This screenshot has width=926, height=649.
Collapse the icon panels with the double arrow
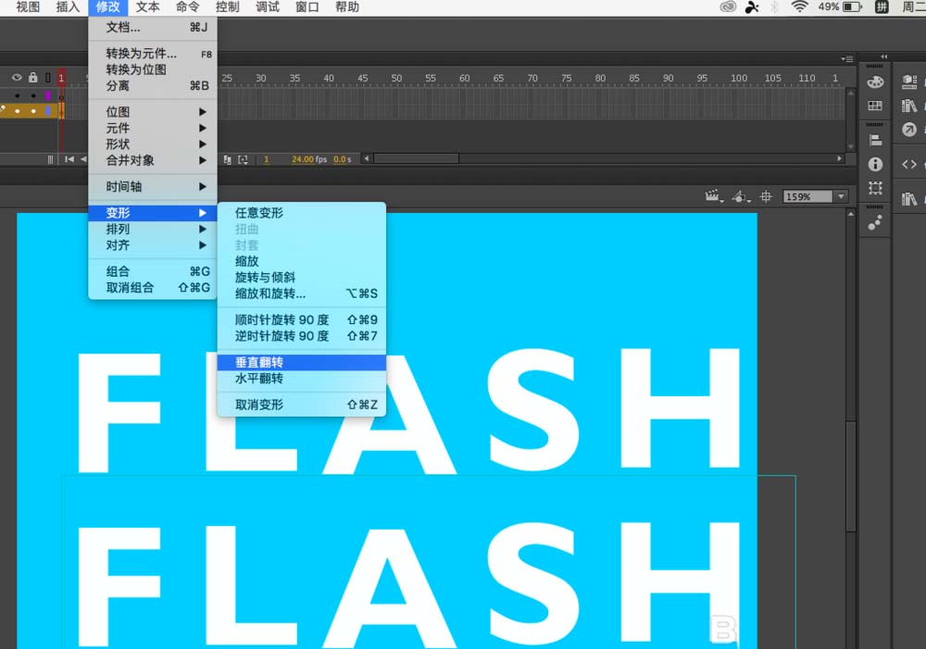point(884,56)
